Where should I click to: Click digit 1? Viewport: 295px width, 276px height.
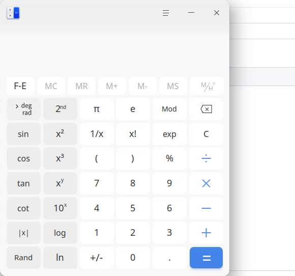coord(97,233)
